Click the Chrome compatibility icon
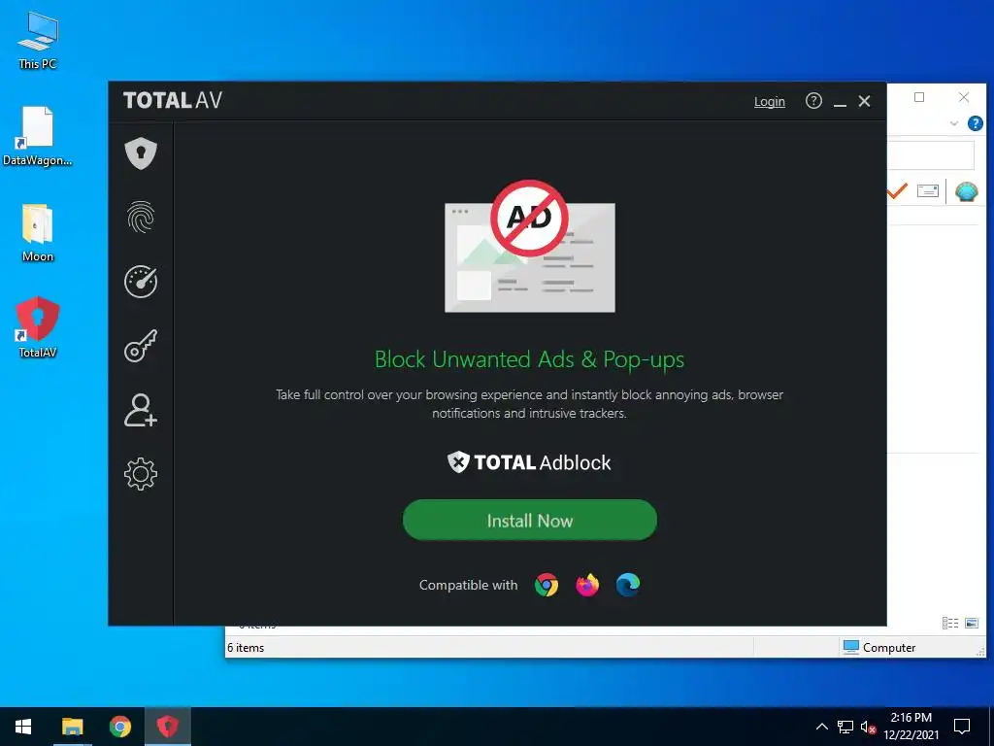 [x=546, y=585]
